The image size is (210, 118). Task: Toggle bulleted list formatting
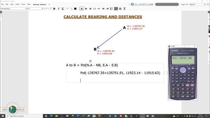tap(112, 9)
